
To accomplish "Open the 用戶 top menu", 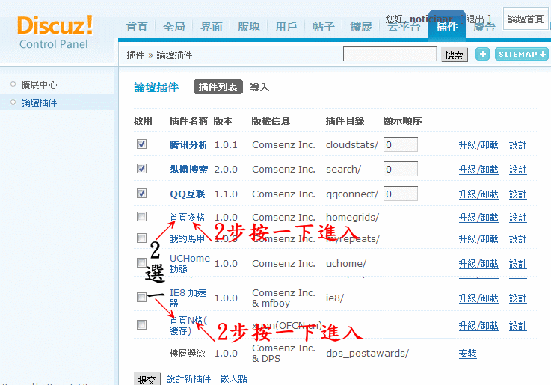I will [286, 27].
